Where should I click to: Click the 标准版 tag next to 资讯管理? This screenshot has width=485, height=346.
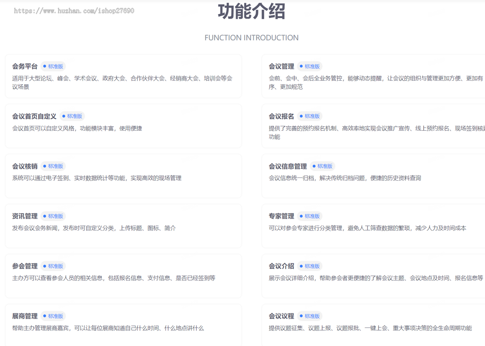tap(53, 216)
